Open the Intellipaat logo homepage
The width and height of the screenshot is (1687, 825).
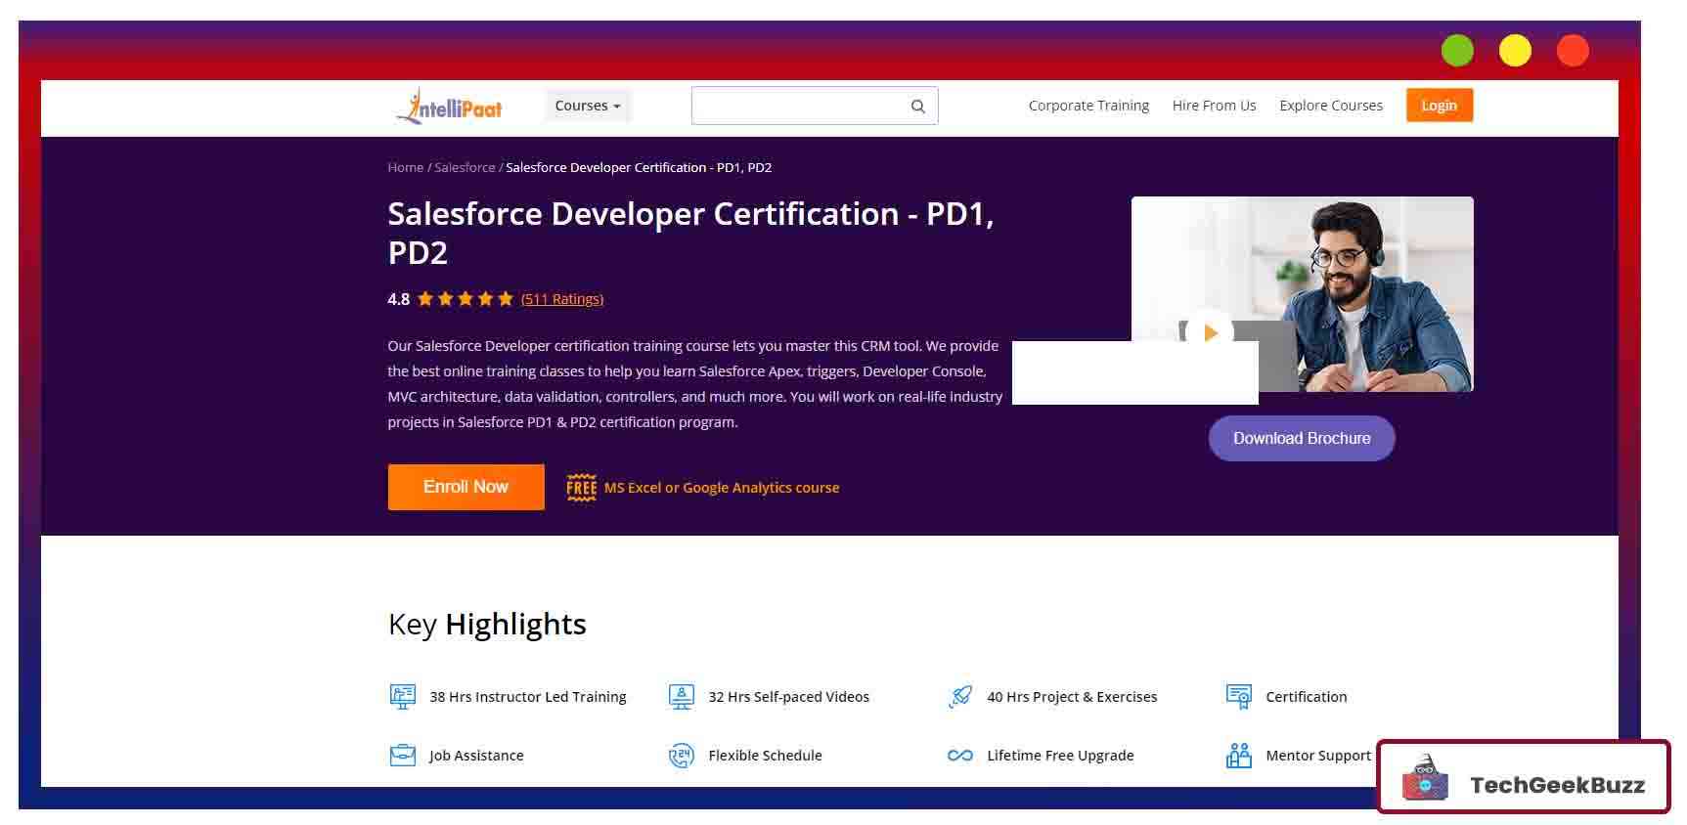point(450,106)
